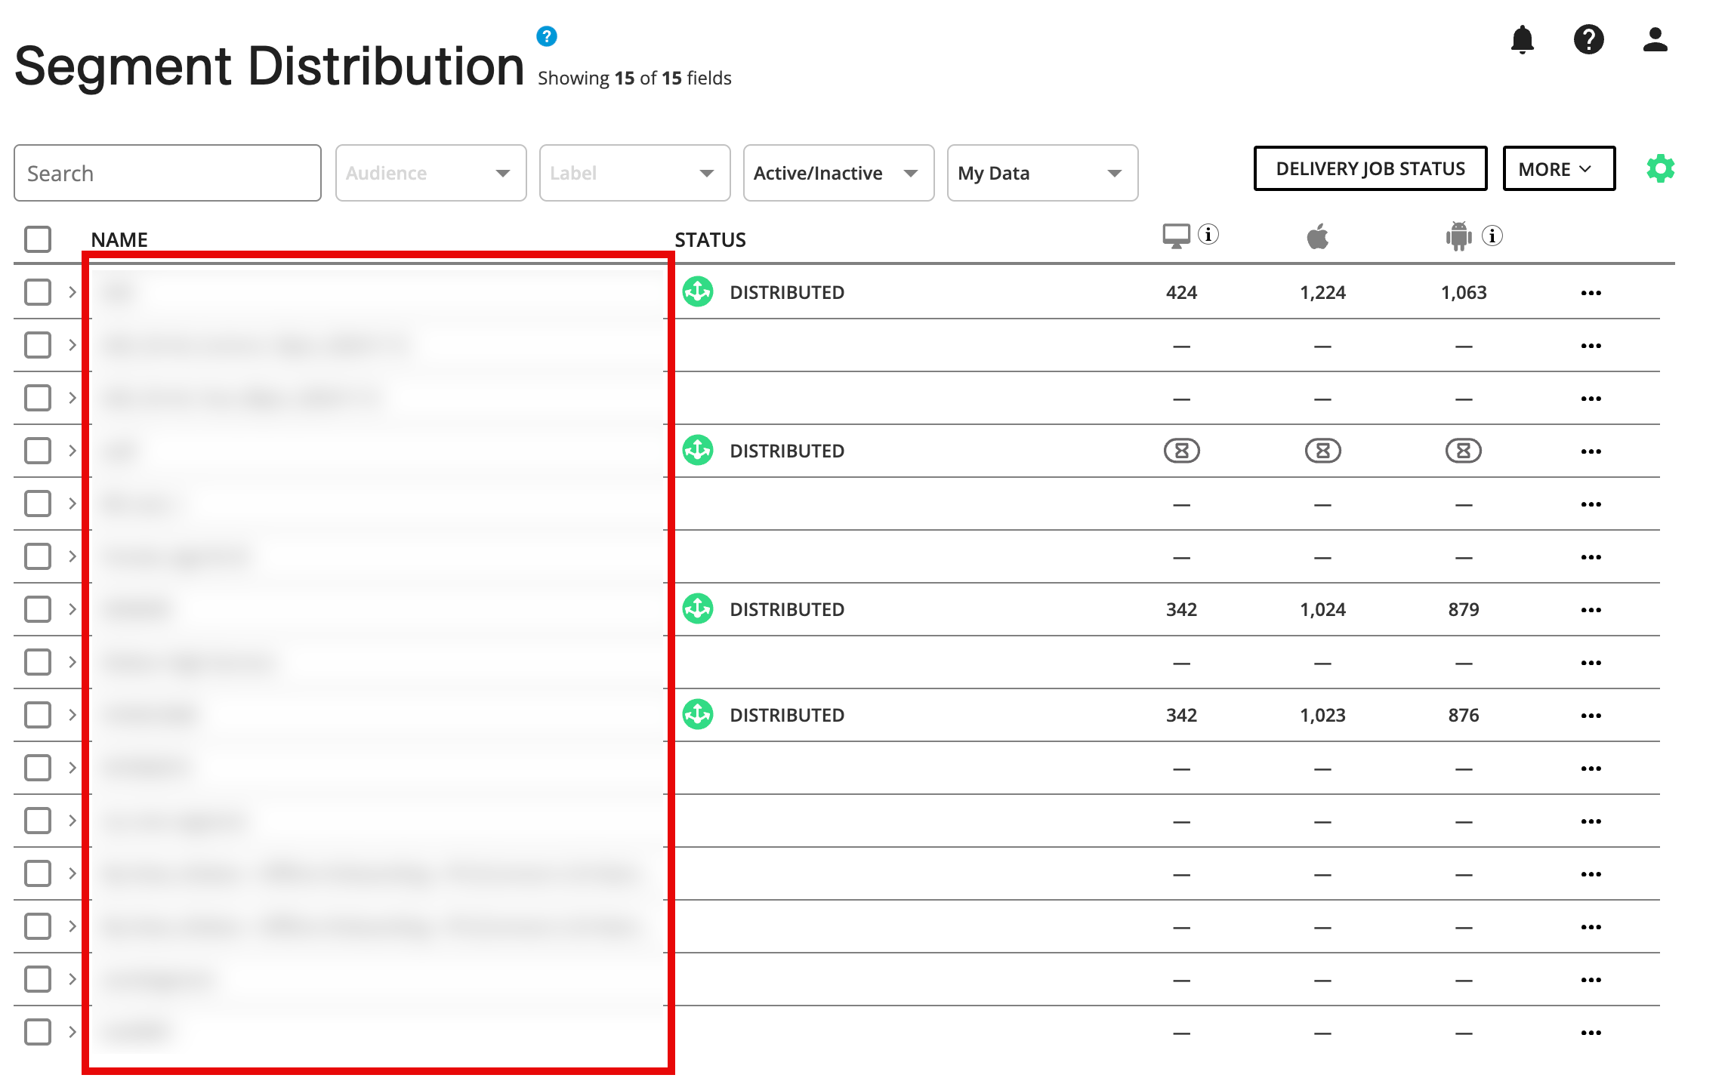This screenshot has height=1078, width=1728.
Task: Open three-dot menu for the 879 row
Action: 1591,610
